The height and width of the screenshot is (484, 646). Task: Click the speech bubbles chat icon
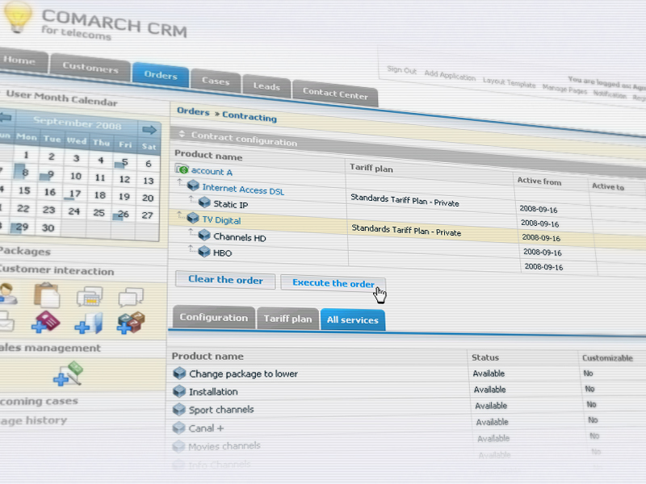[131, 299]
